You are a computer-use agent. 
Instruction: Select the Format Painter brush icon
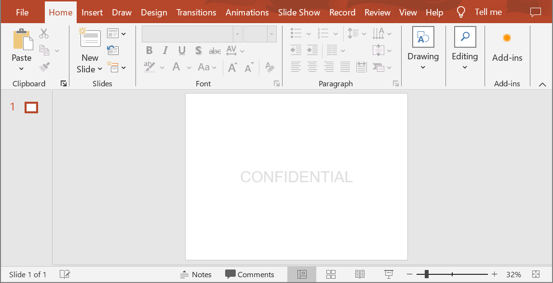(44, 67)
